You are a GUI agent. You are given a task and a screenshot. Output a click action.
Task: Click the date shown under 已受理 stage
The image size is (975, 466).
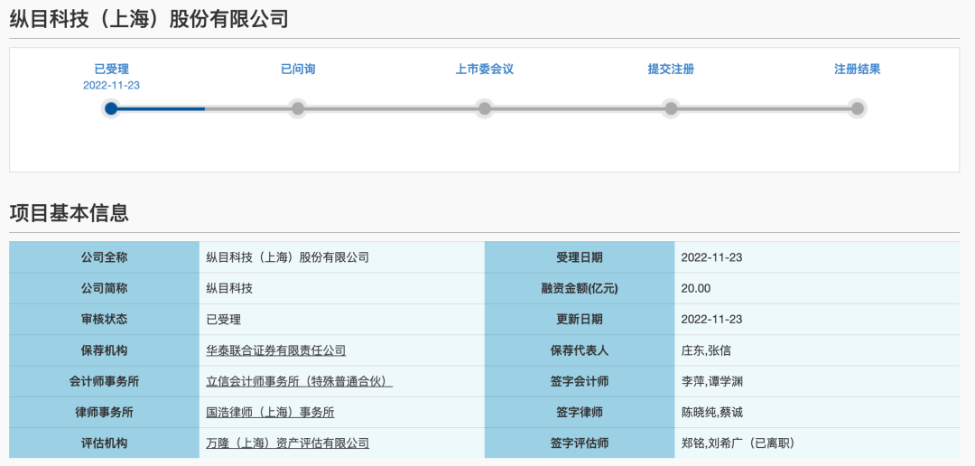tap(111, 86)
